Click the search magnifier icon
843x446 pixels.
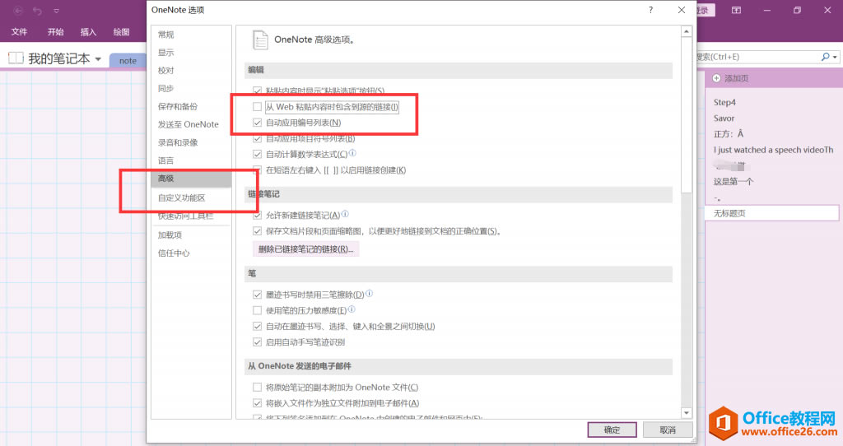[x=825, y=57]
